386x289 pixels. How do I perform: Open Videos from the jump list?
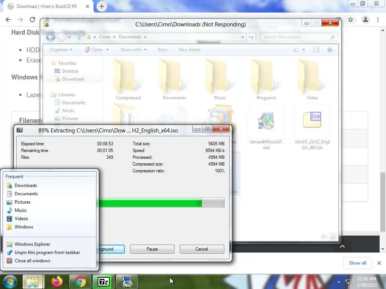(21, 219)
